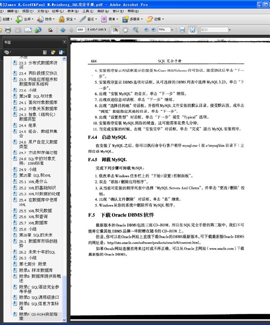Open bookmark 24.4 继承
270x325 pixels.
(x=27, y=126)
